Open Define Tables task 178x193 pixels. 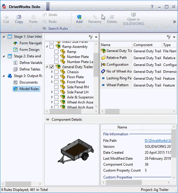tap(27, 69)
